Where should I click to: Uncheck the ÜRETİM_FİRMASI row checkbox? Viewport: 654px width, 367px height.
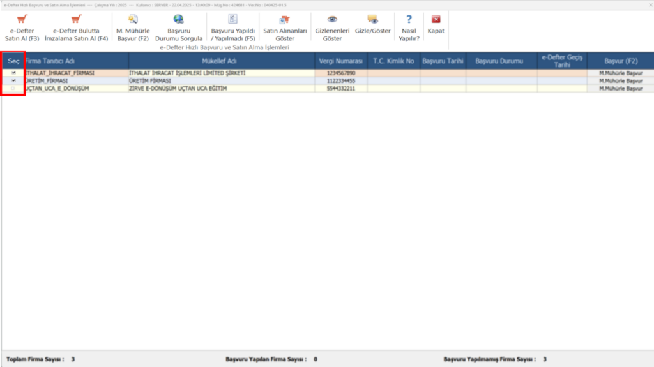coord(13,80)
